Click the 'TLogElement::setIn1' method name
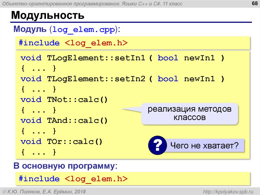This screenshot has height=195, width=260. pos(96,58)
